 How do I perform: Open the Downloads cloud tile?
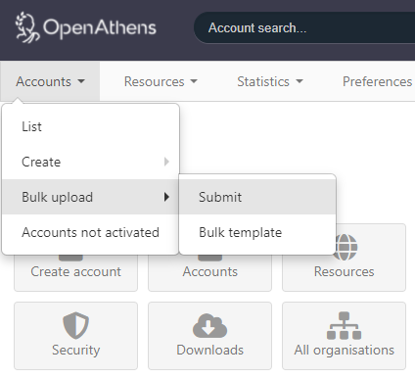(209, 336)
